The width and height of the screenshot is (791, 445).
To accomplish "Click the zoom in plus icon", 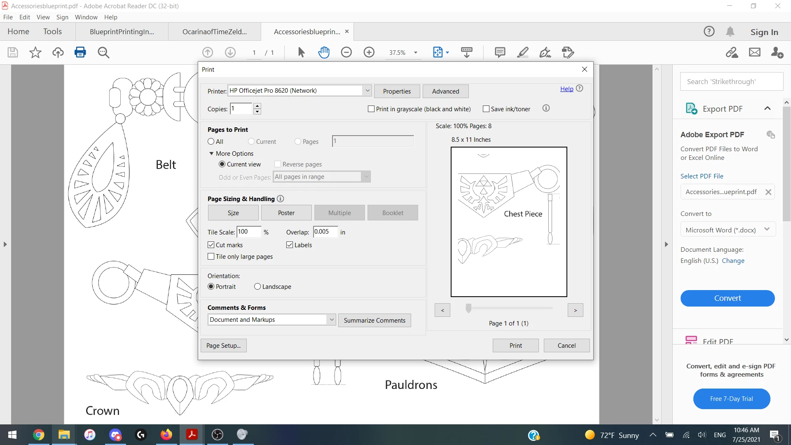I will 369,52.
